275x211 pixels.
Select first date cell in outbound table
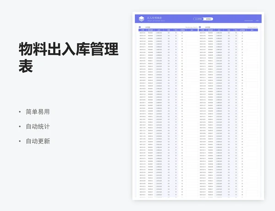(203, 33)
